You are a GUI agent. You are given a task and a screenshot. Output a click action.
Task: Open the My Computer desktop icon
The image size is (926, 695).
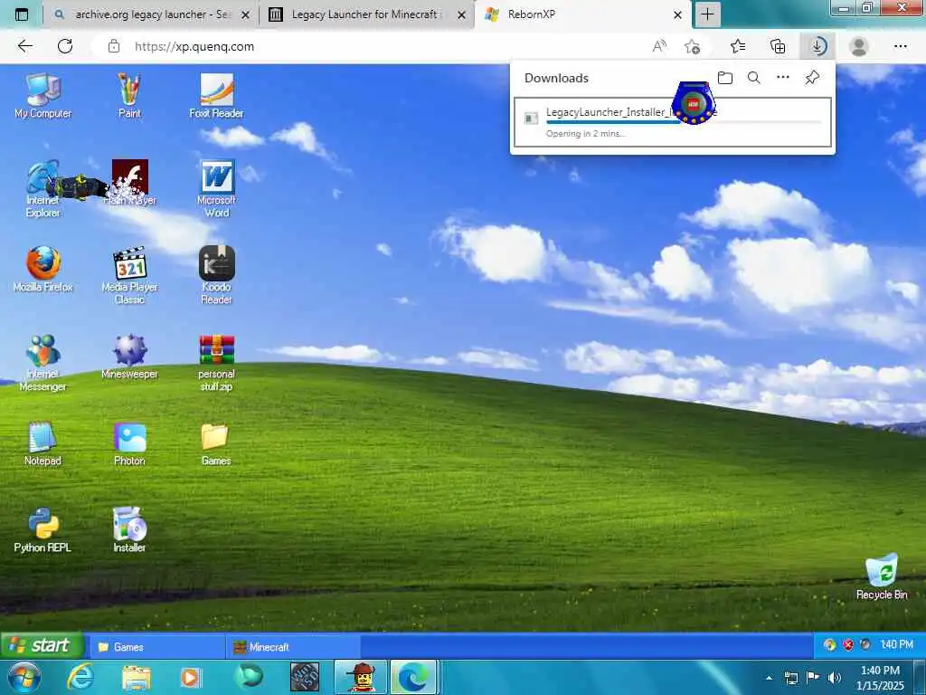tap(43, 96)
